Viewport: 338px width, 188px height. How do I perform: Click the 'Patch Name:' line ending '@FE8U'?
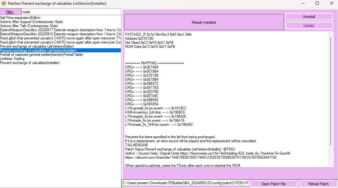point(180,149)
